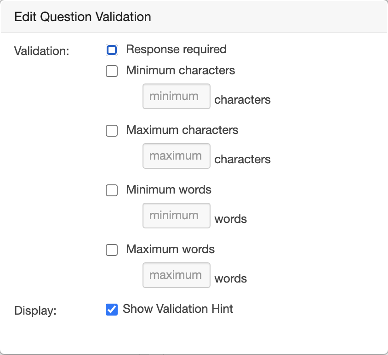The width and height of the screenshot is (388, 355).
Task: Click the minimum characters input field
Action: coord(176,96)
